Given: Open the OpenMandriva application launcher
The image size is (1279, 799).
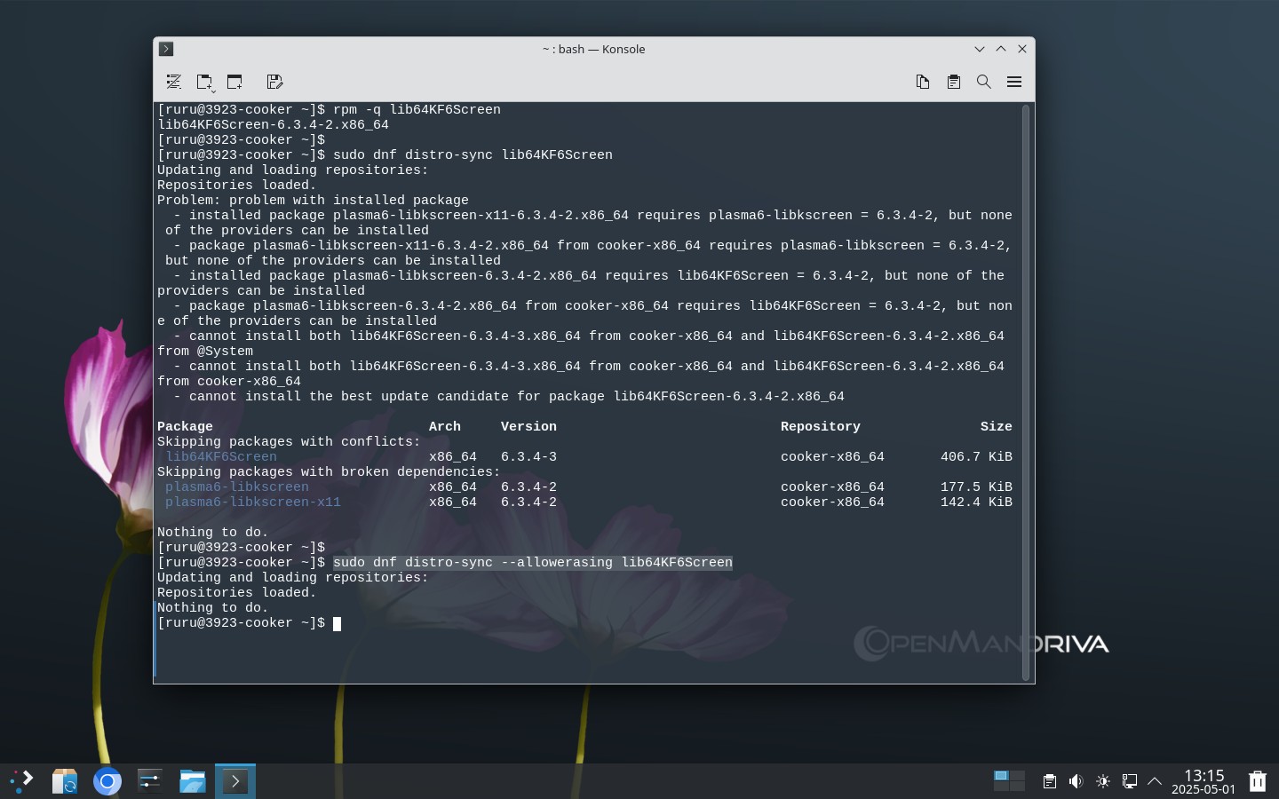Looking at the screenshot, I should [x=22, y=781].
